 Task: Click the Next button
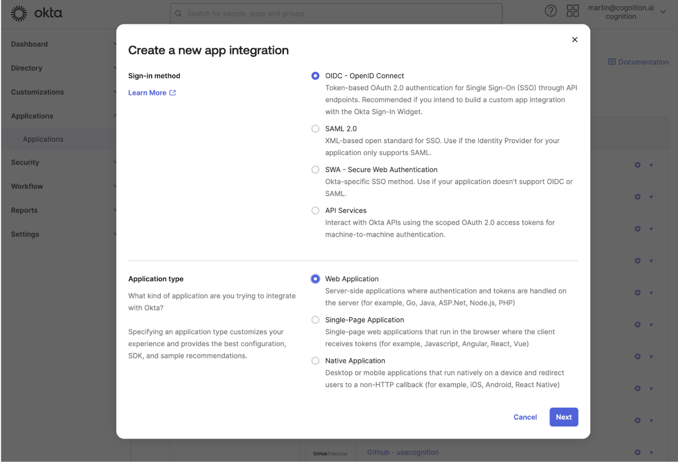[564, 417]
